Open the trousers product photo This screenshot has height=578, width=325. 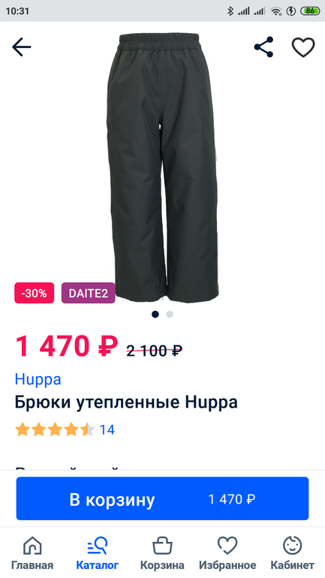(x=162, y=167)
